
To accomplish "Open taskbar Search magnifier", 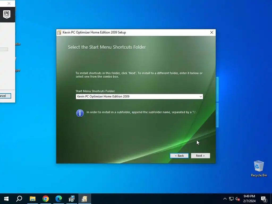I will point(19,199).
